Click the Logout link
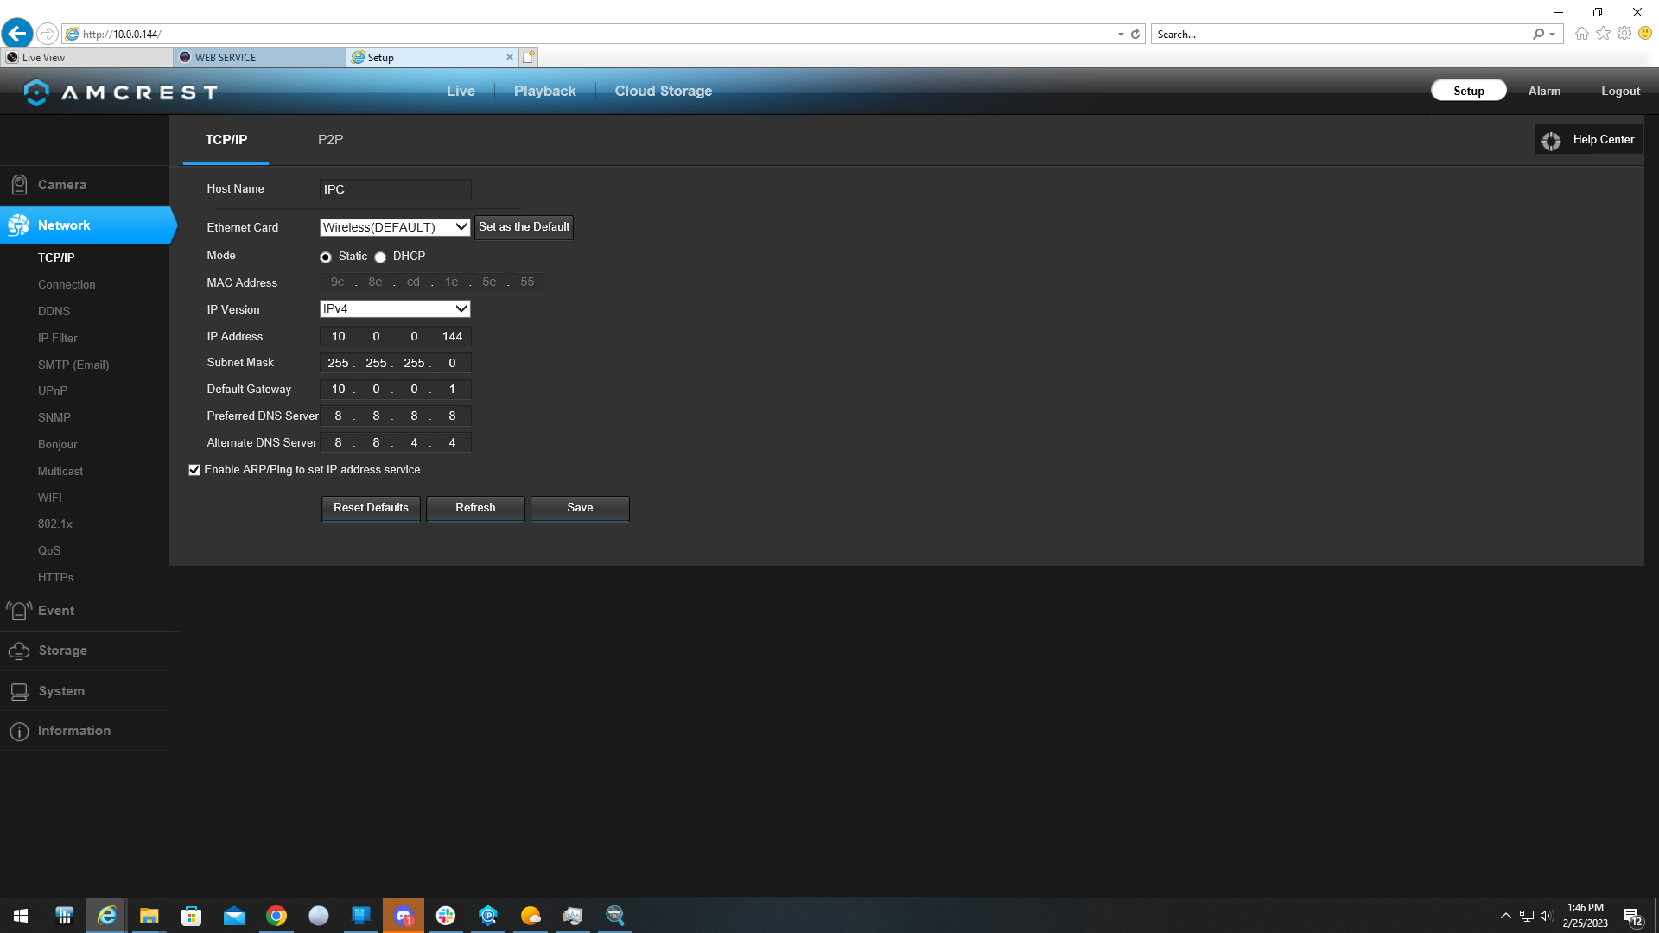The image size is (1659, 933). [1620, 91]
